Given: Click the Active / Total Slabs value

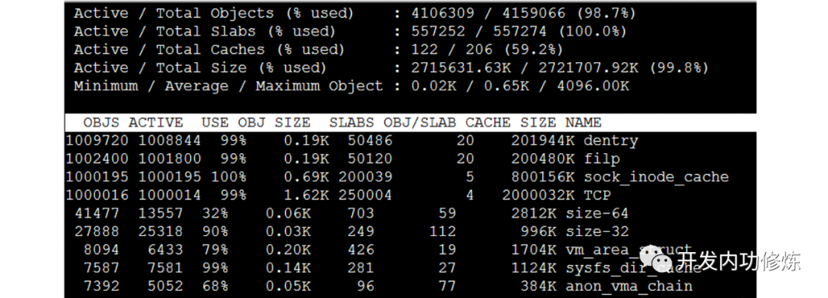Looking at the screenshot, I should (x=519, y=31).
